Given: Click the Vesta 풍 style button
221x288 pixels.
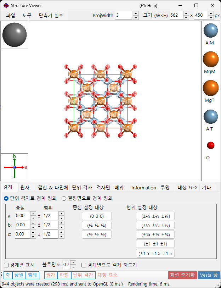Looking at the screenshot, I should tap(209, 275).
